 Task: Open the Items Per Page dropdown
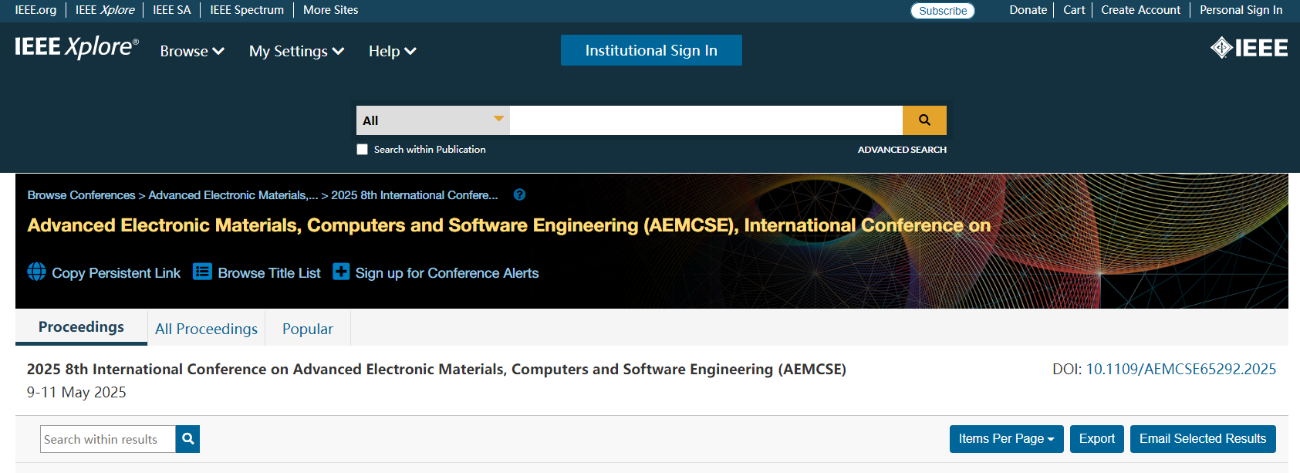pyautogui.click(x=1006, y=439)
